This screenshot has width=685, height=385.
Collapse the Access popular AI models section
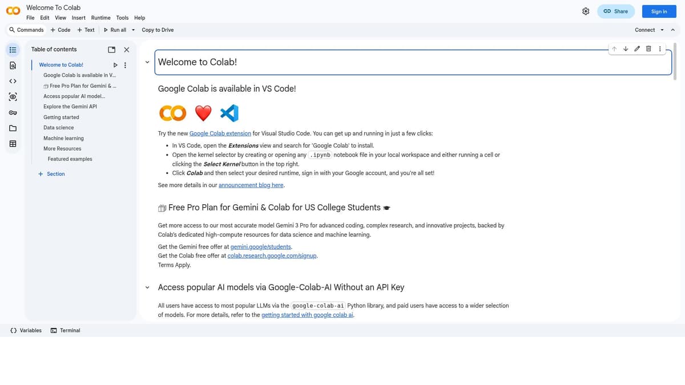pyautogui.click(x=147, y=287)
